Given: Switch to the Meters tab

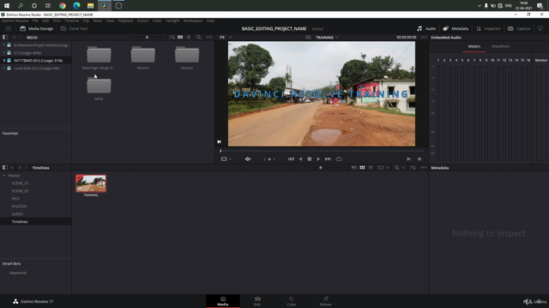Looking at the screenshot, I should tap(474, 46).
